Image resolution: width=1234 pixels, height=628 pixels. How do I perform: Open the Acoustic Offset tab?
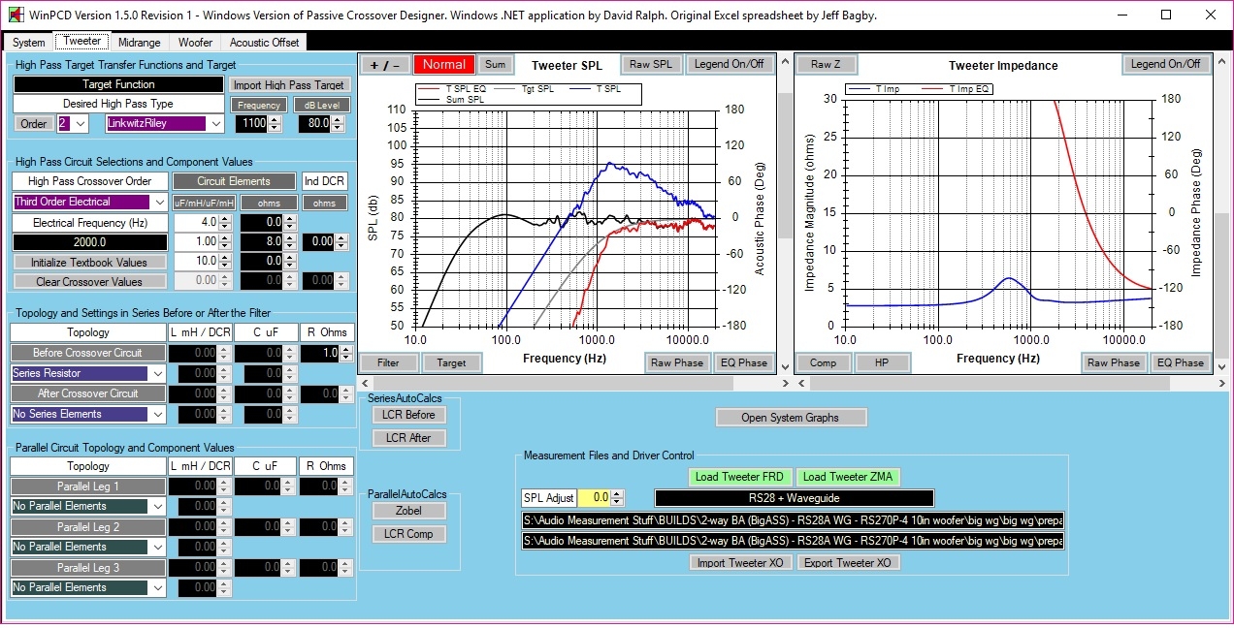pyautogui.click(x=264, y=43)
